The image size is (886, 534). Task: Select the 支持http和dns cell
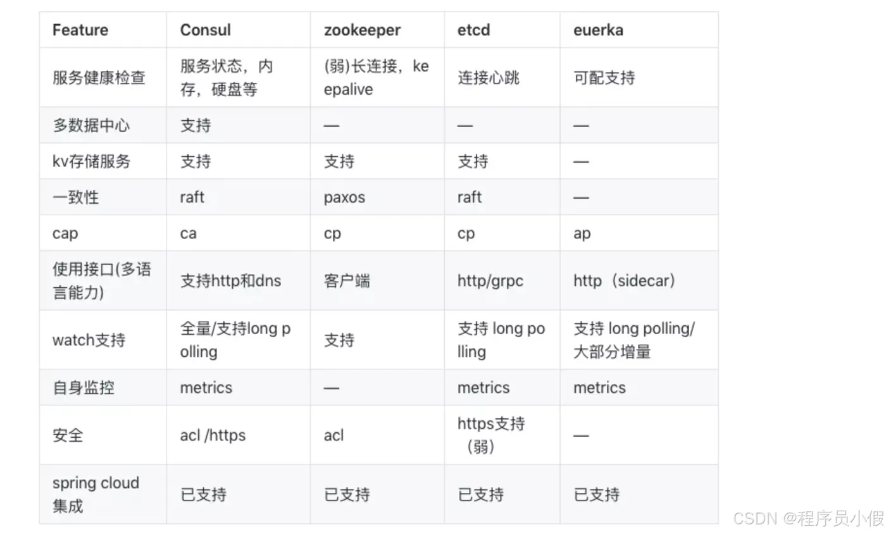coord(231,281)
